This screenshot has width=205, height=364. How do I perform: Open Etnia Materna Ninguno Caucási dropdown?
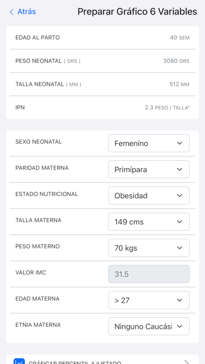pos(149,327)
